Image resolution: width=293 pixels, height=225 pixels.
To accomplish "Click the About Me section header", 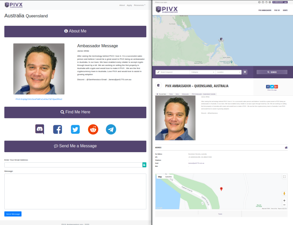I will click(75, 31).
